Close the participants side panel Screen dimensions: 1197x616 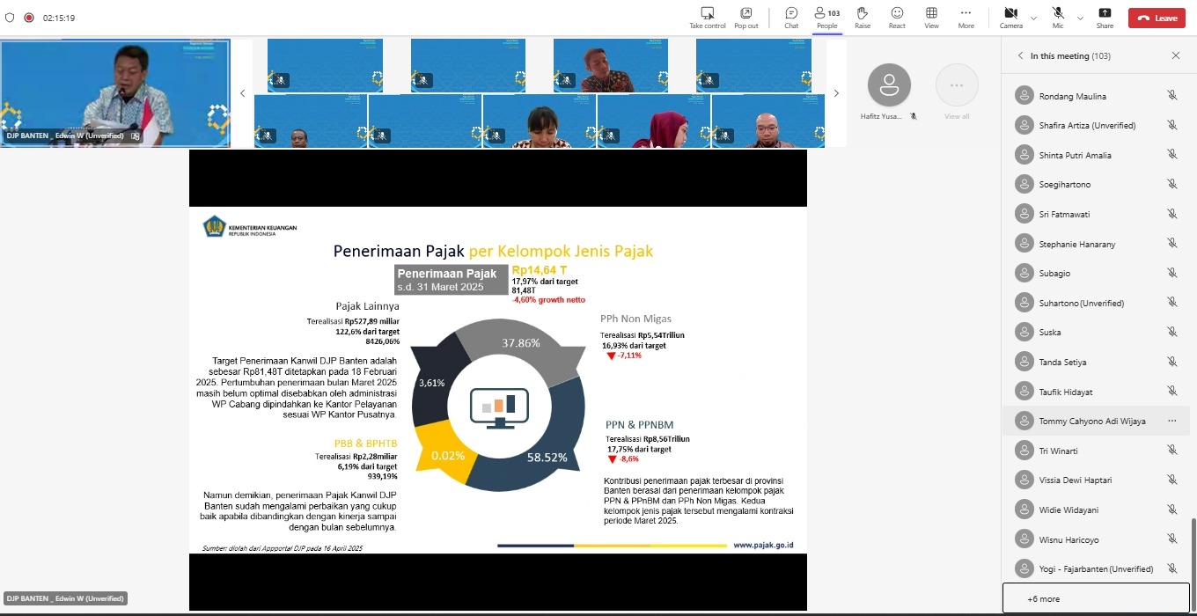coord(1175,55)
